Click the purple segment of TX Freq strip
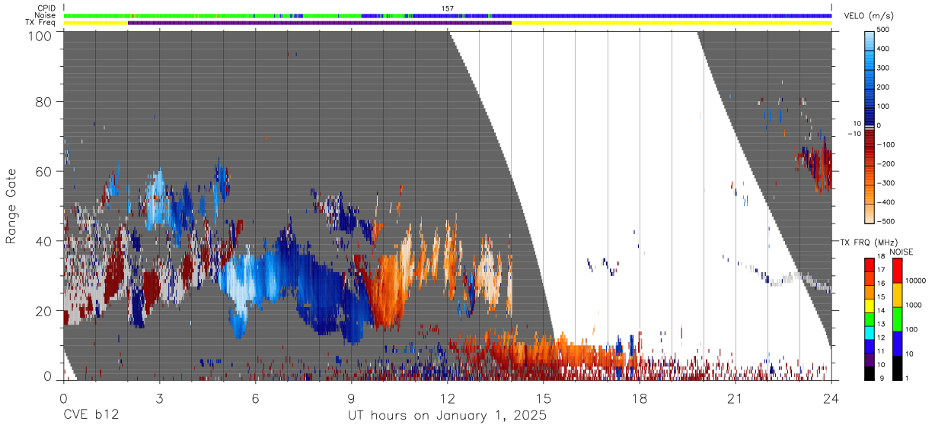 tap(320, 23)
